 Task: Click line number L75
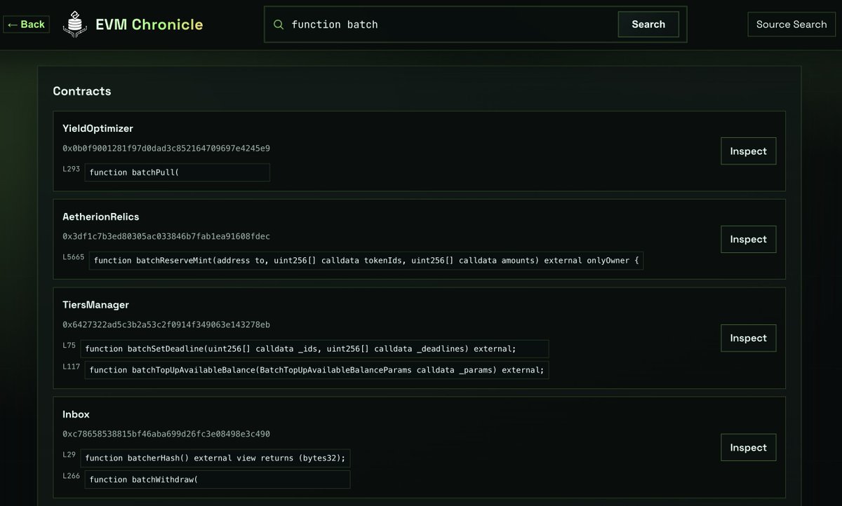[69, 346]
